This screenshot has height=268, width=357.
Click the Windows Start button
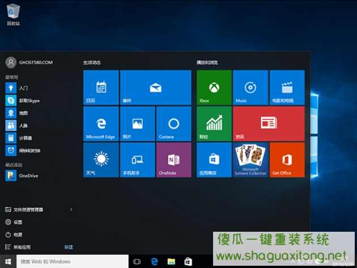point(8,261)
